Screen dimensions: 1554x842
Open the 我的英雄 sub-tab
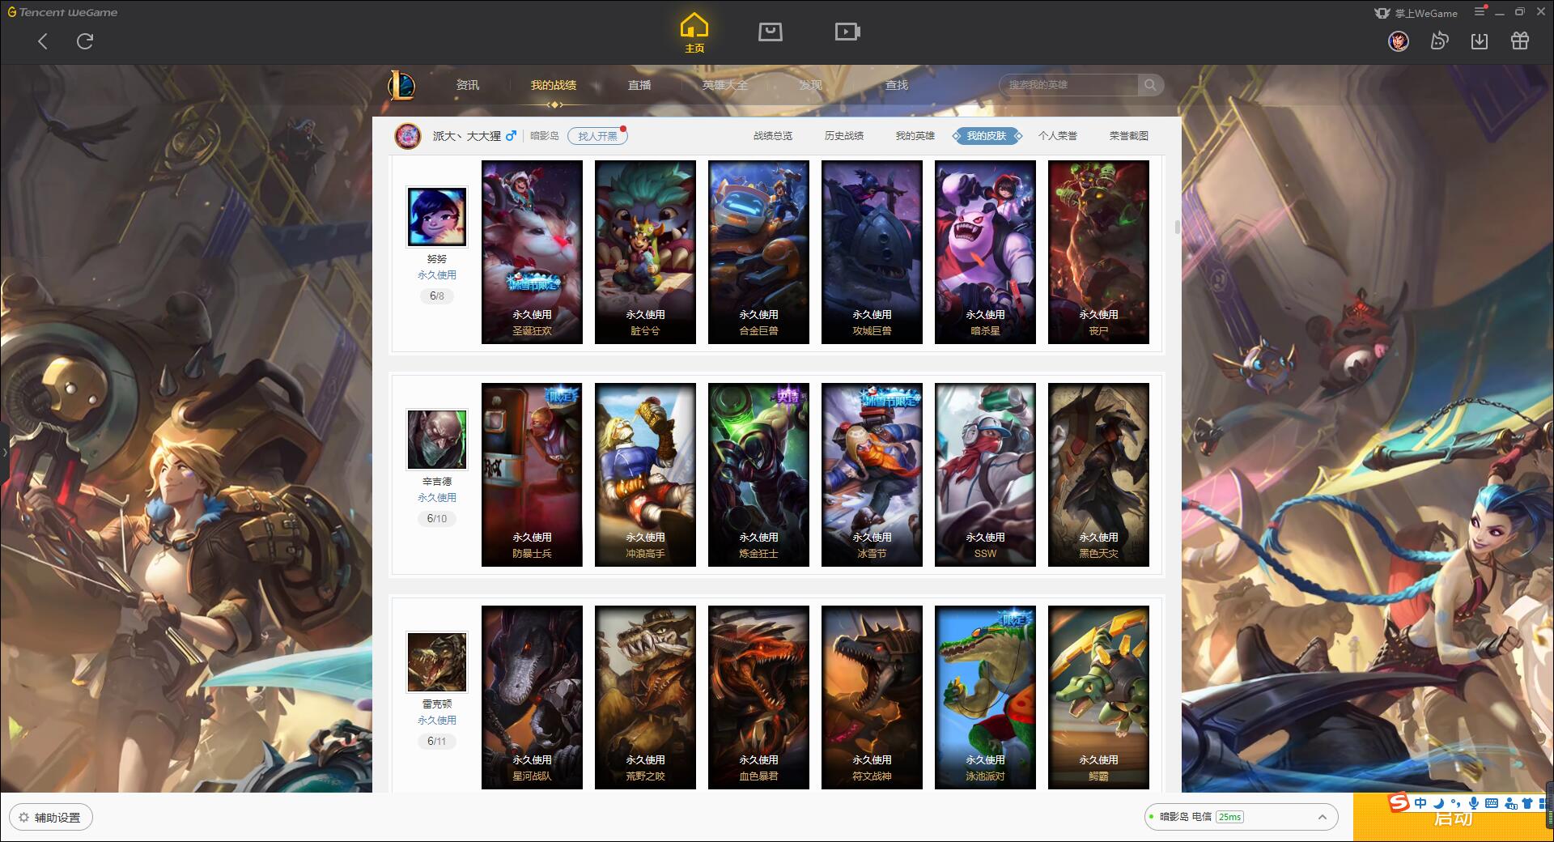pos(915,136)
